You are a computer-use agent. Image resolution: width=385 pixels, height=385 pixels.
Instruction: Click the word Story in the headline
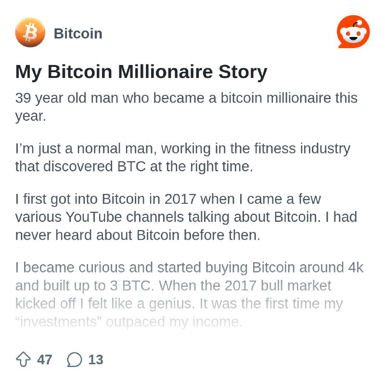point(243,72)
